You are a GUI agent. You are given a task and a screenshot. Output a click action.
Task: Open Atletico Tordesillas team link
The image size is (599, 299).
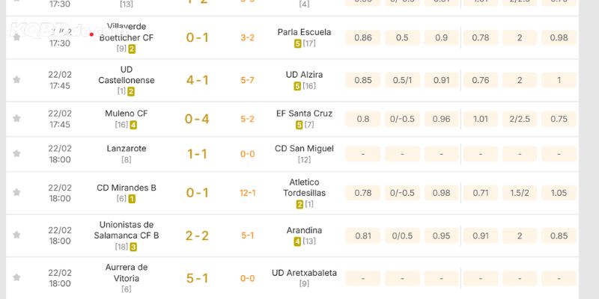click(x=304, y=187)
